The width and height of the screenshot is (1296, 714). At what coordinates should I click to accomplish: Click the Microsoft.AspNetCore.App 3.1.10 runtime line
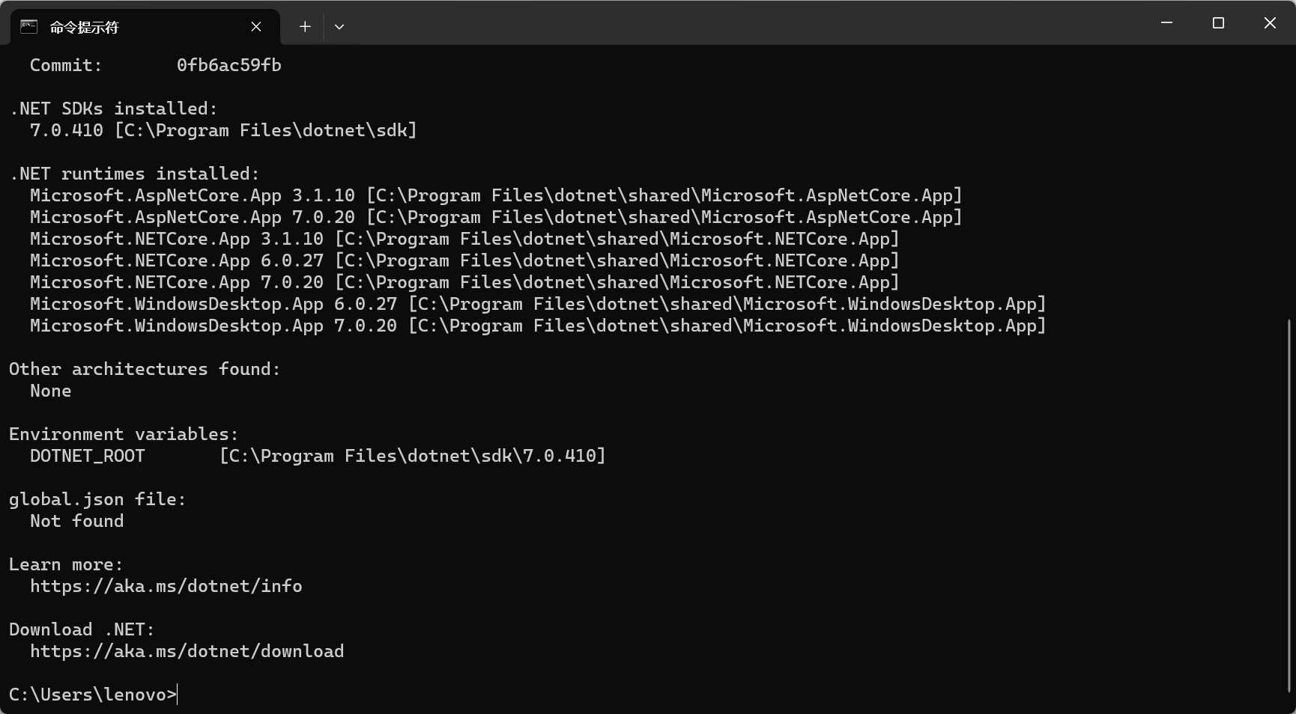496,195
